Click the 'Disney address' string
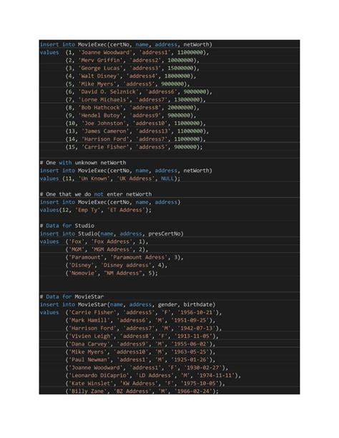 [127, 265]
